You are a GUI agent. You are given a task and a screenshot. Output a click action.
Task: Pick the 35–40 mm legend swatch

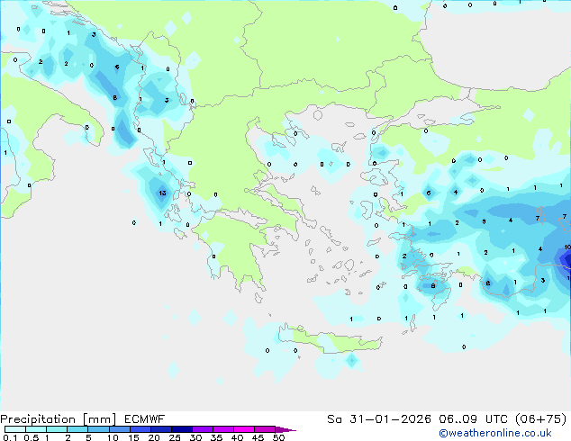point(222,429)
